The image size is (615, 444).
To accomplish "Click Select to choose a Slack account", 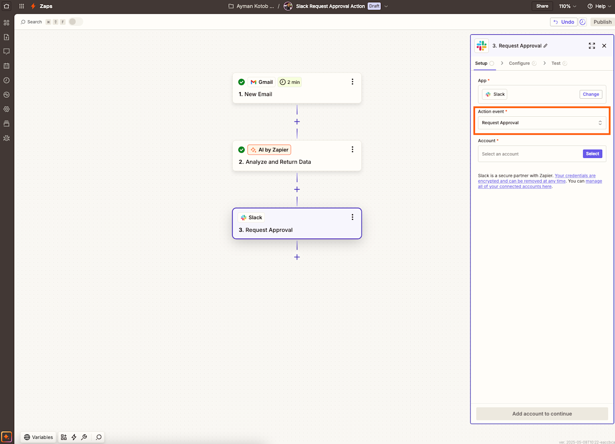I will (x=592, y=154).
